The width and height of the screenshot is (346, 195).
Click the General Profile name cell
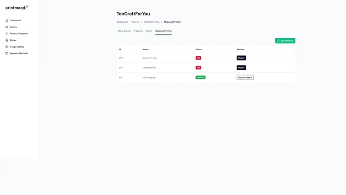click(x=150, y=58)
